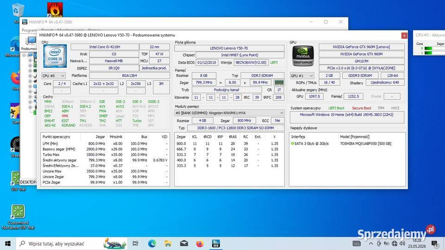Screen dimensions: 445x250
Task: Open the Program menu in HWiNFO
Action: tap(29, 30)
